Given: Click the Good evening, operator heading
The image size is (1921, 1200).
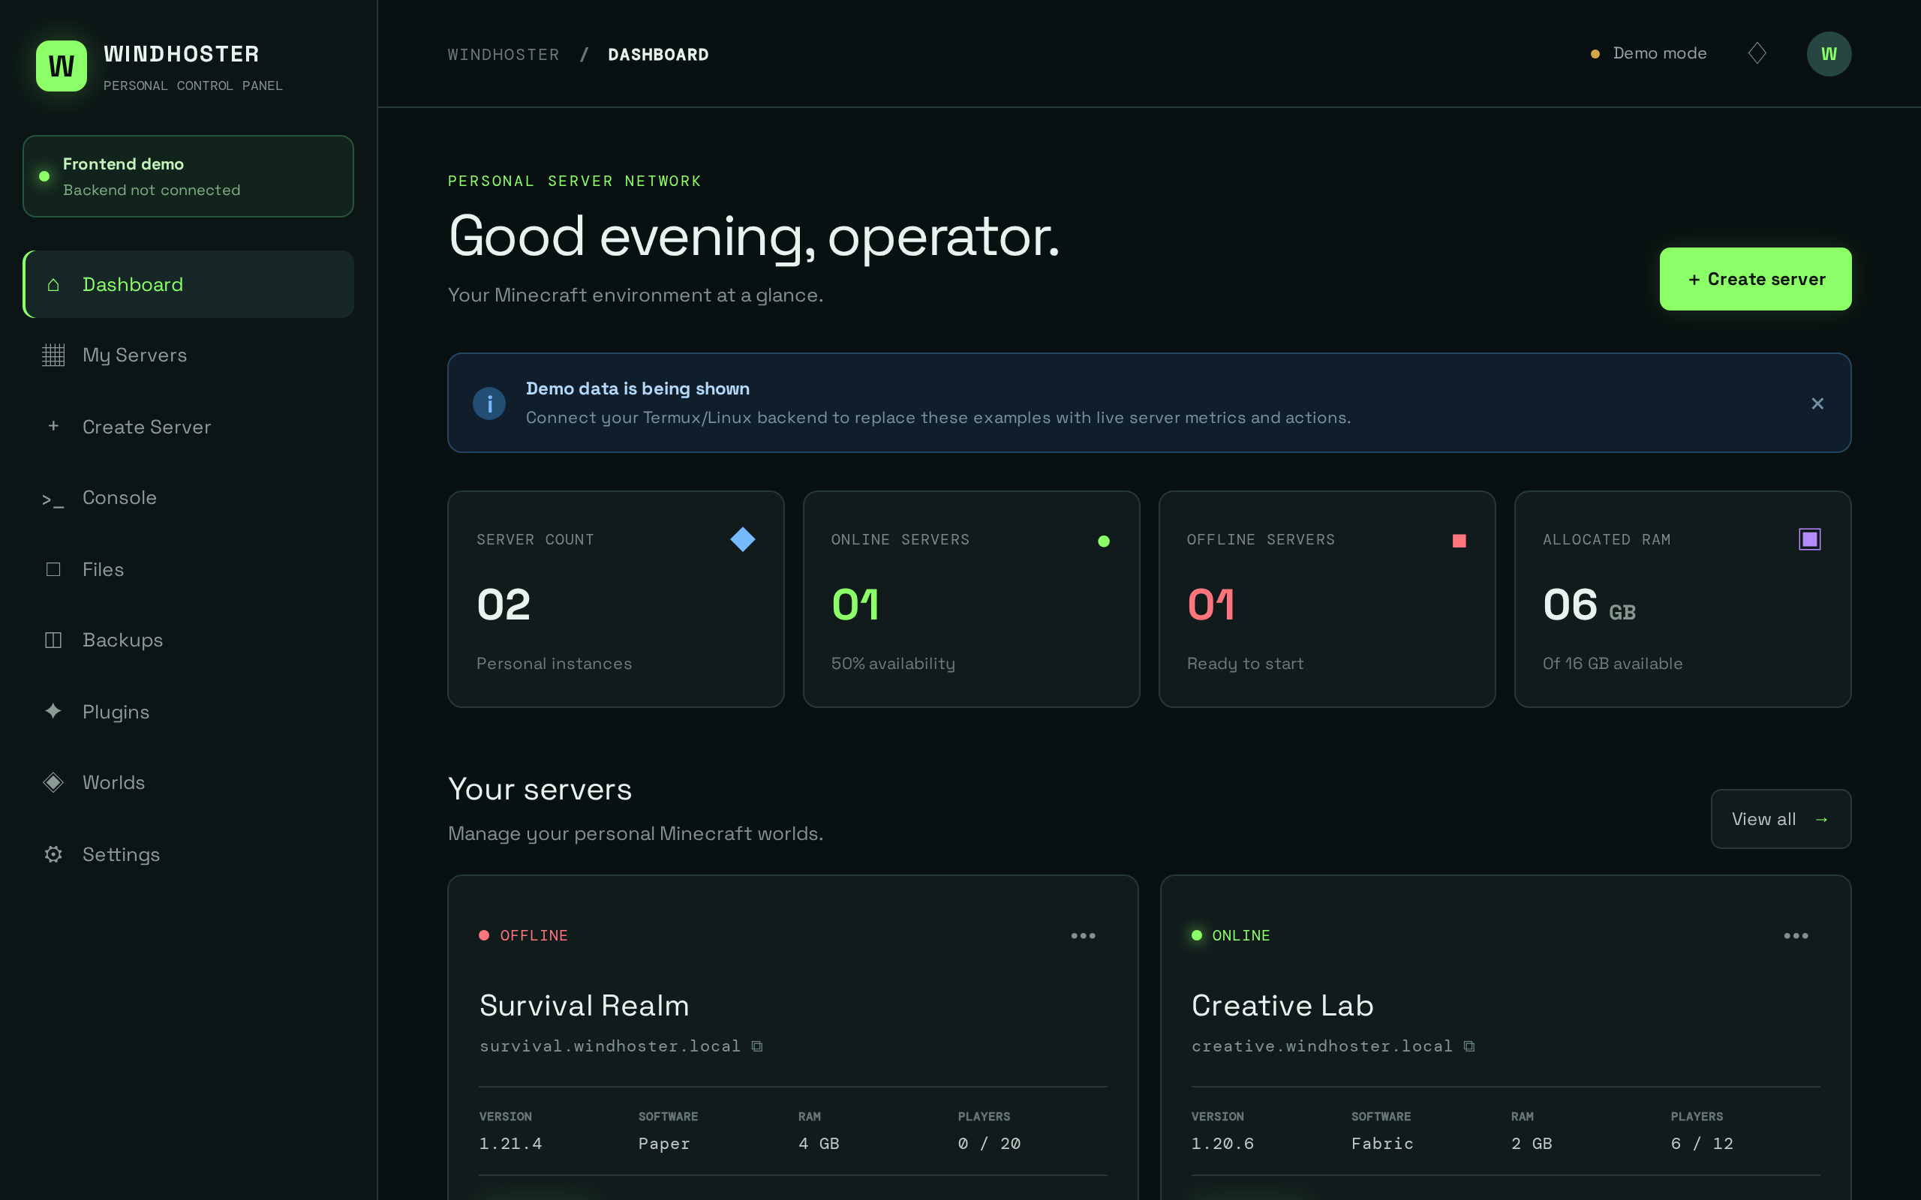Looking at the screenshot, I should click(x=754, y=236).
